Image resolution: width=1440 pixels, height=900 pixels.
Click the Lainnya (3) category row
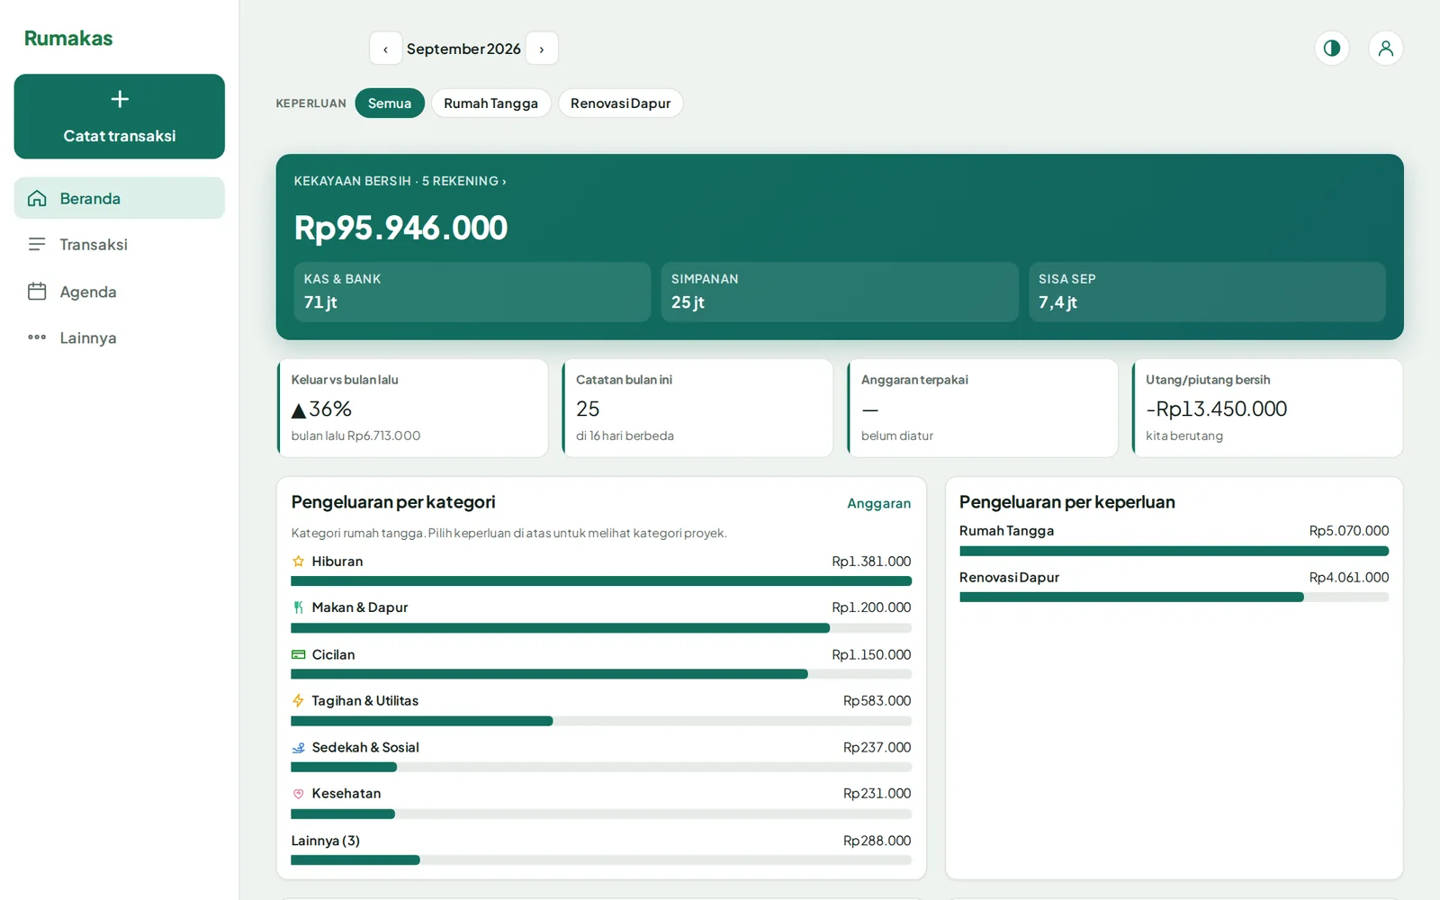pyautogui.click(x=601, y=848)
